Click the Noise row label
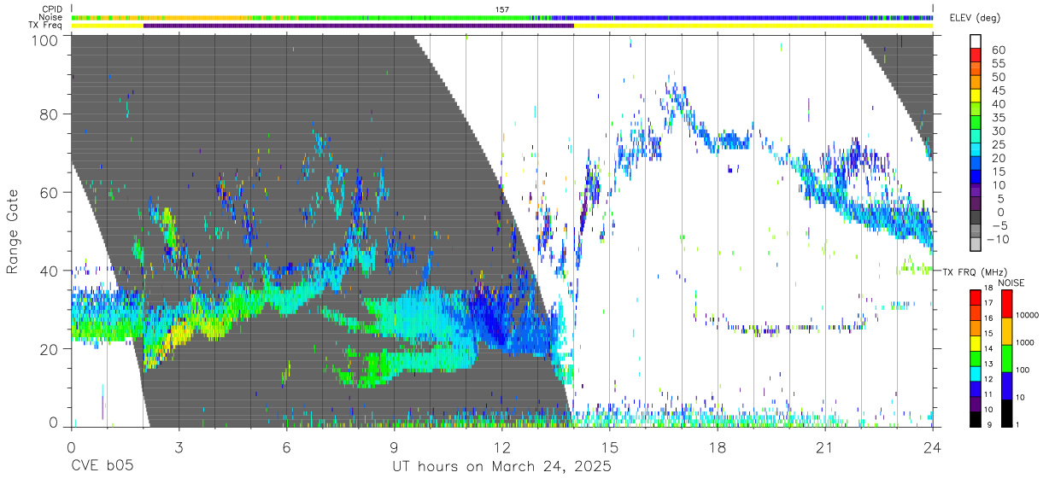This screenshot has width=1049, height=484. pyautogui.click(x=50, y=17)
